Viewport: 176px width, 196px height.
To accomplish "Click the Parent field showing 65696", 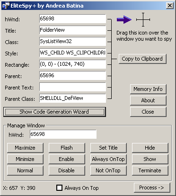I will click(x=72, y=76).
